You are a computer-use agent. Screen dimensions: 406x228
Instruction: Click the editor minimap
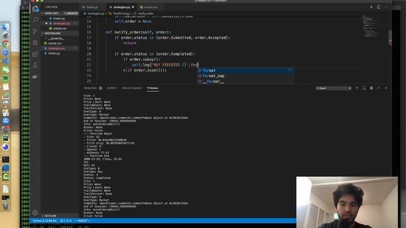[372, 27]
